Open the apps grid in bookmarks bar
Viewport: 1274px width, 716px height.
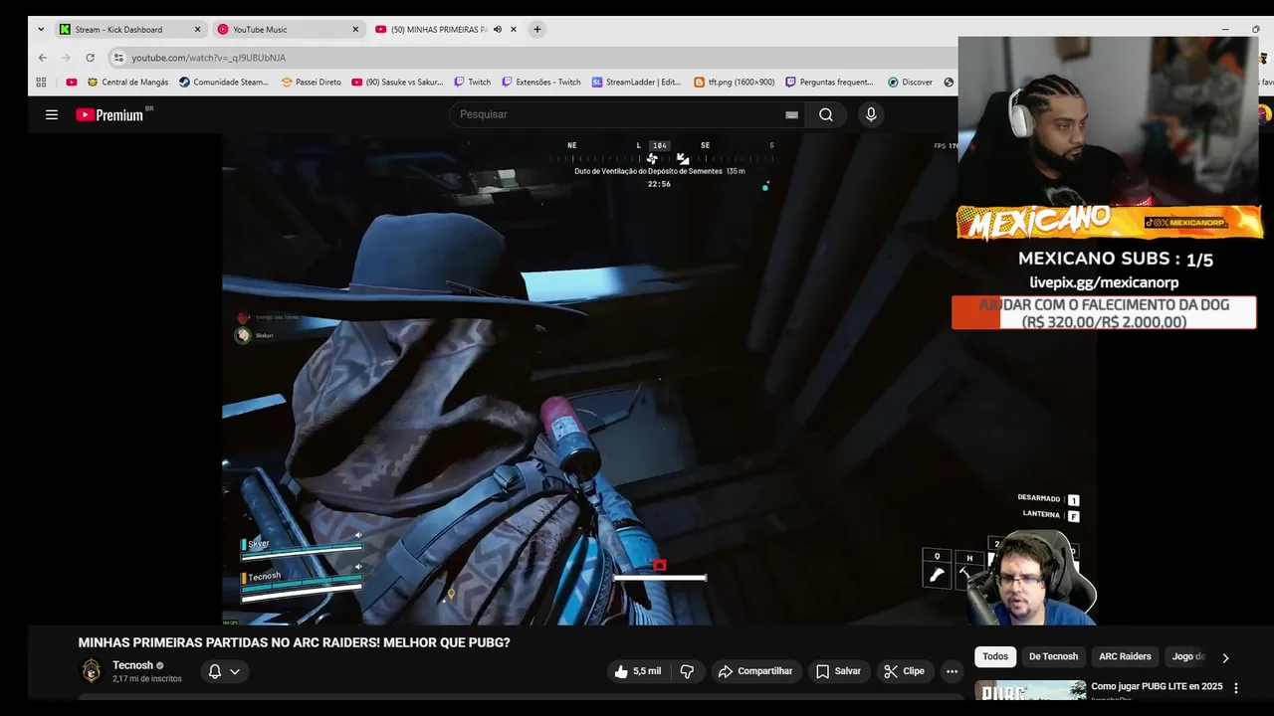[41, 83]
